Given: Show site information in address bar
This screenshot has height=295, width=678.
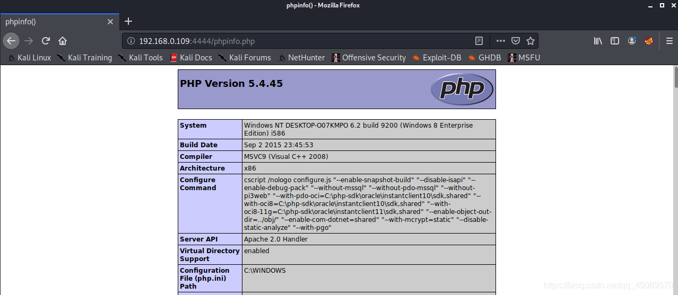Looking at the screenshot, I should [131, 41].
